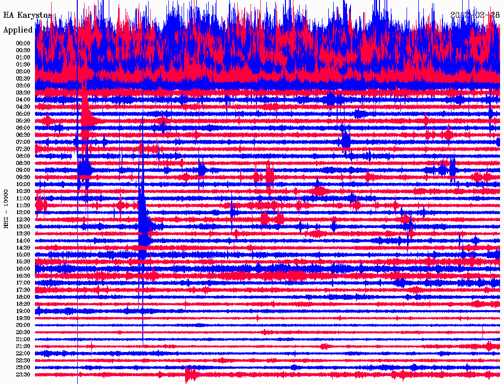Click the 13:00 time label
This screenshot has height=384, width=504.
[23, 227]
